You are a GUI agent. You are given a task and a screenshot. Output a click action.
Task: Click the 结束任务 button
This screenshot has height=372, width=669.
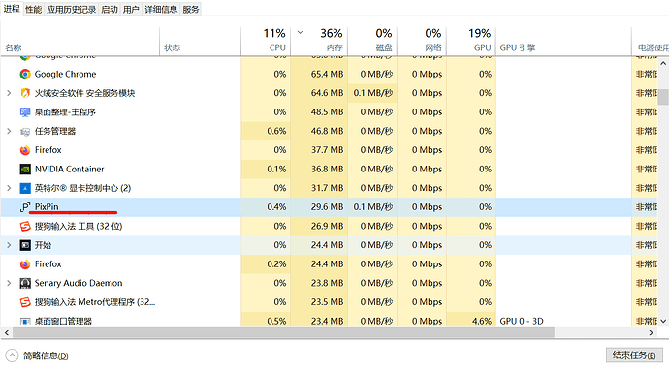[634, 355]
